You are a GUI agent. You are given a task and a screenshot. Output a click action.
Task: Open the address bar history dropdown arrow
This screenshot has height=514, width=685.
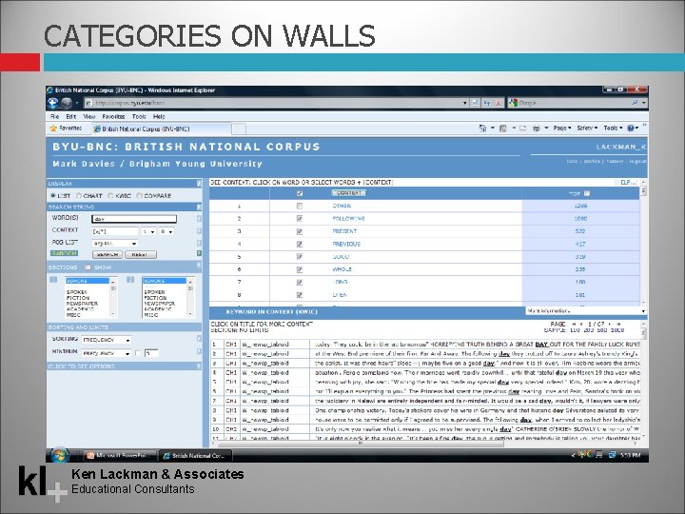coord(465,103)
